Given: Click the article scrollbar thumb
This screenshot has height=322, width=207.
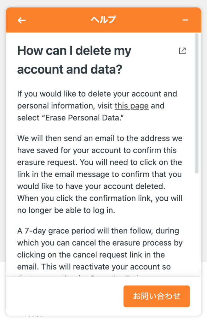Looking at the screenshot, I should click(197, 103).
